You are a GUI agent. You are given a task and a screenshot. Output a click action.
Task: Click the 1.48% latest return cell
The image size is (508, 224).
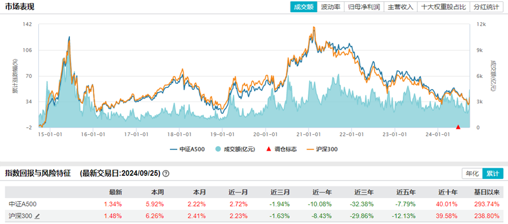[113, 216]
